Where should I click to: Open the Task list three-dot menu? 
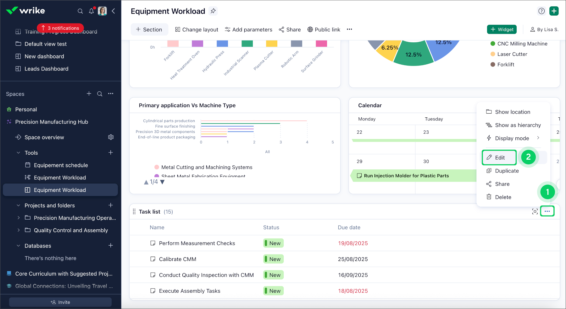tap(547, 211)
